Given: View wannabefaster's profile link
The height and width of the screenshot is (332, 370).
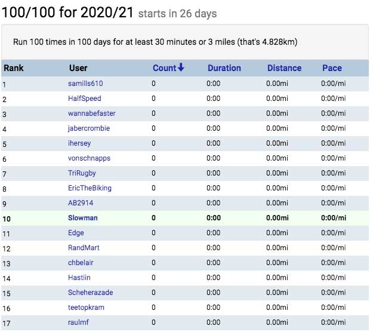Looking at the screenshot, I should pyautogui.click(x=92, y=113).
